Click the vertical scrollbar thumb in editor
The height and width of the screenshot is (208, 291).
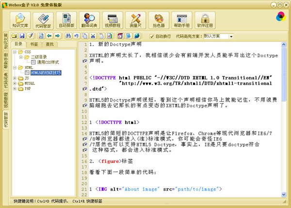[x=284, y=74]
